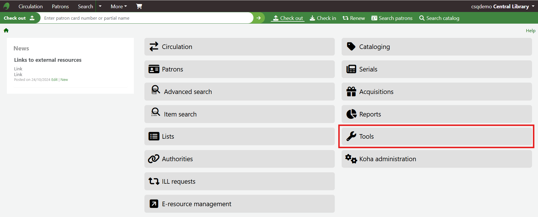Viewport: 538px width, 217px height.
Task: Click the chain-link icon for Authorities
Action: pos(154,159)
